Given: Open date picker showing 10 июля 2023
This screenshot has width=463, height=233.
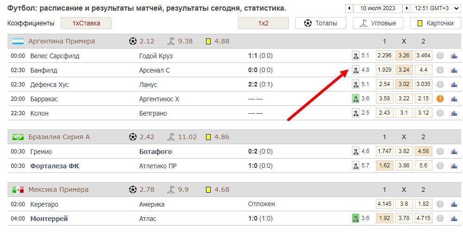Looking at the screenshot, I should tap(377, 8).
